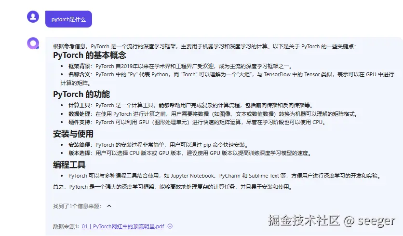The height and width of the screenshot is (236, 403).
Task: Click the bold label 硬件支持
Action: click(80, 122)
